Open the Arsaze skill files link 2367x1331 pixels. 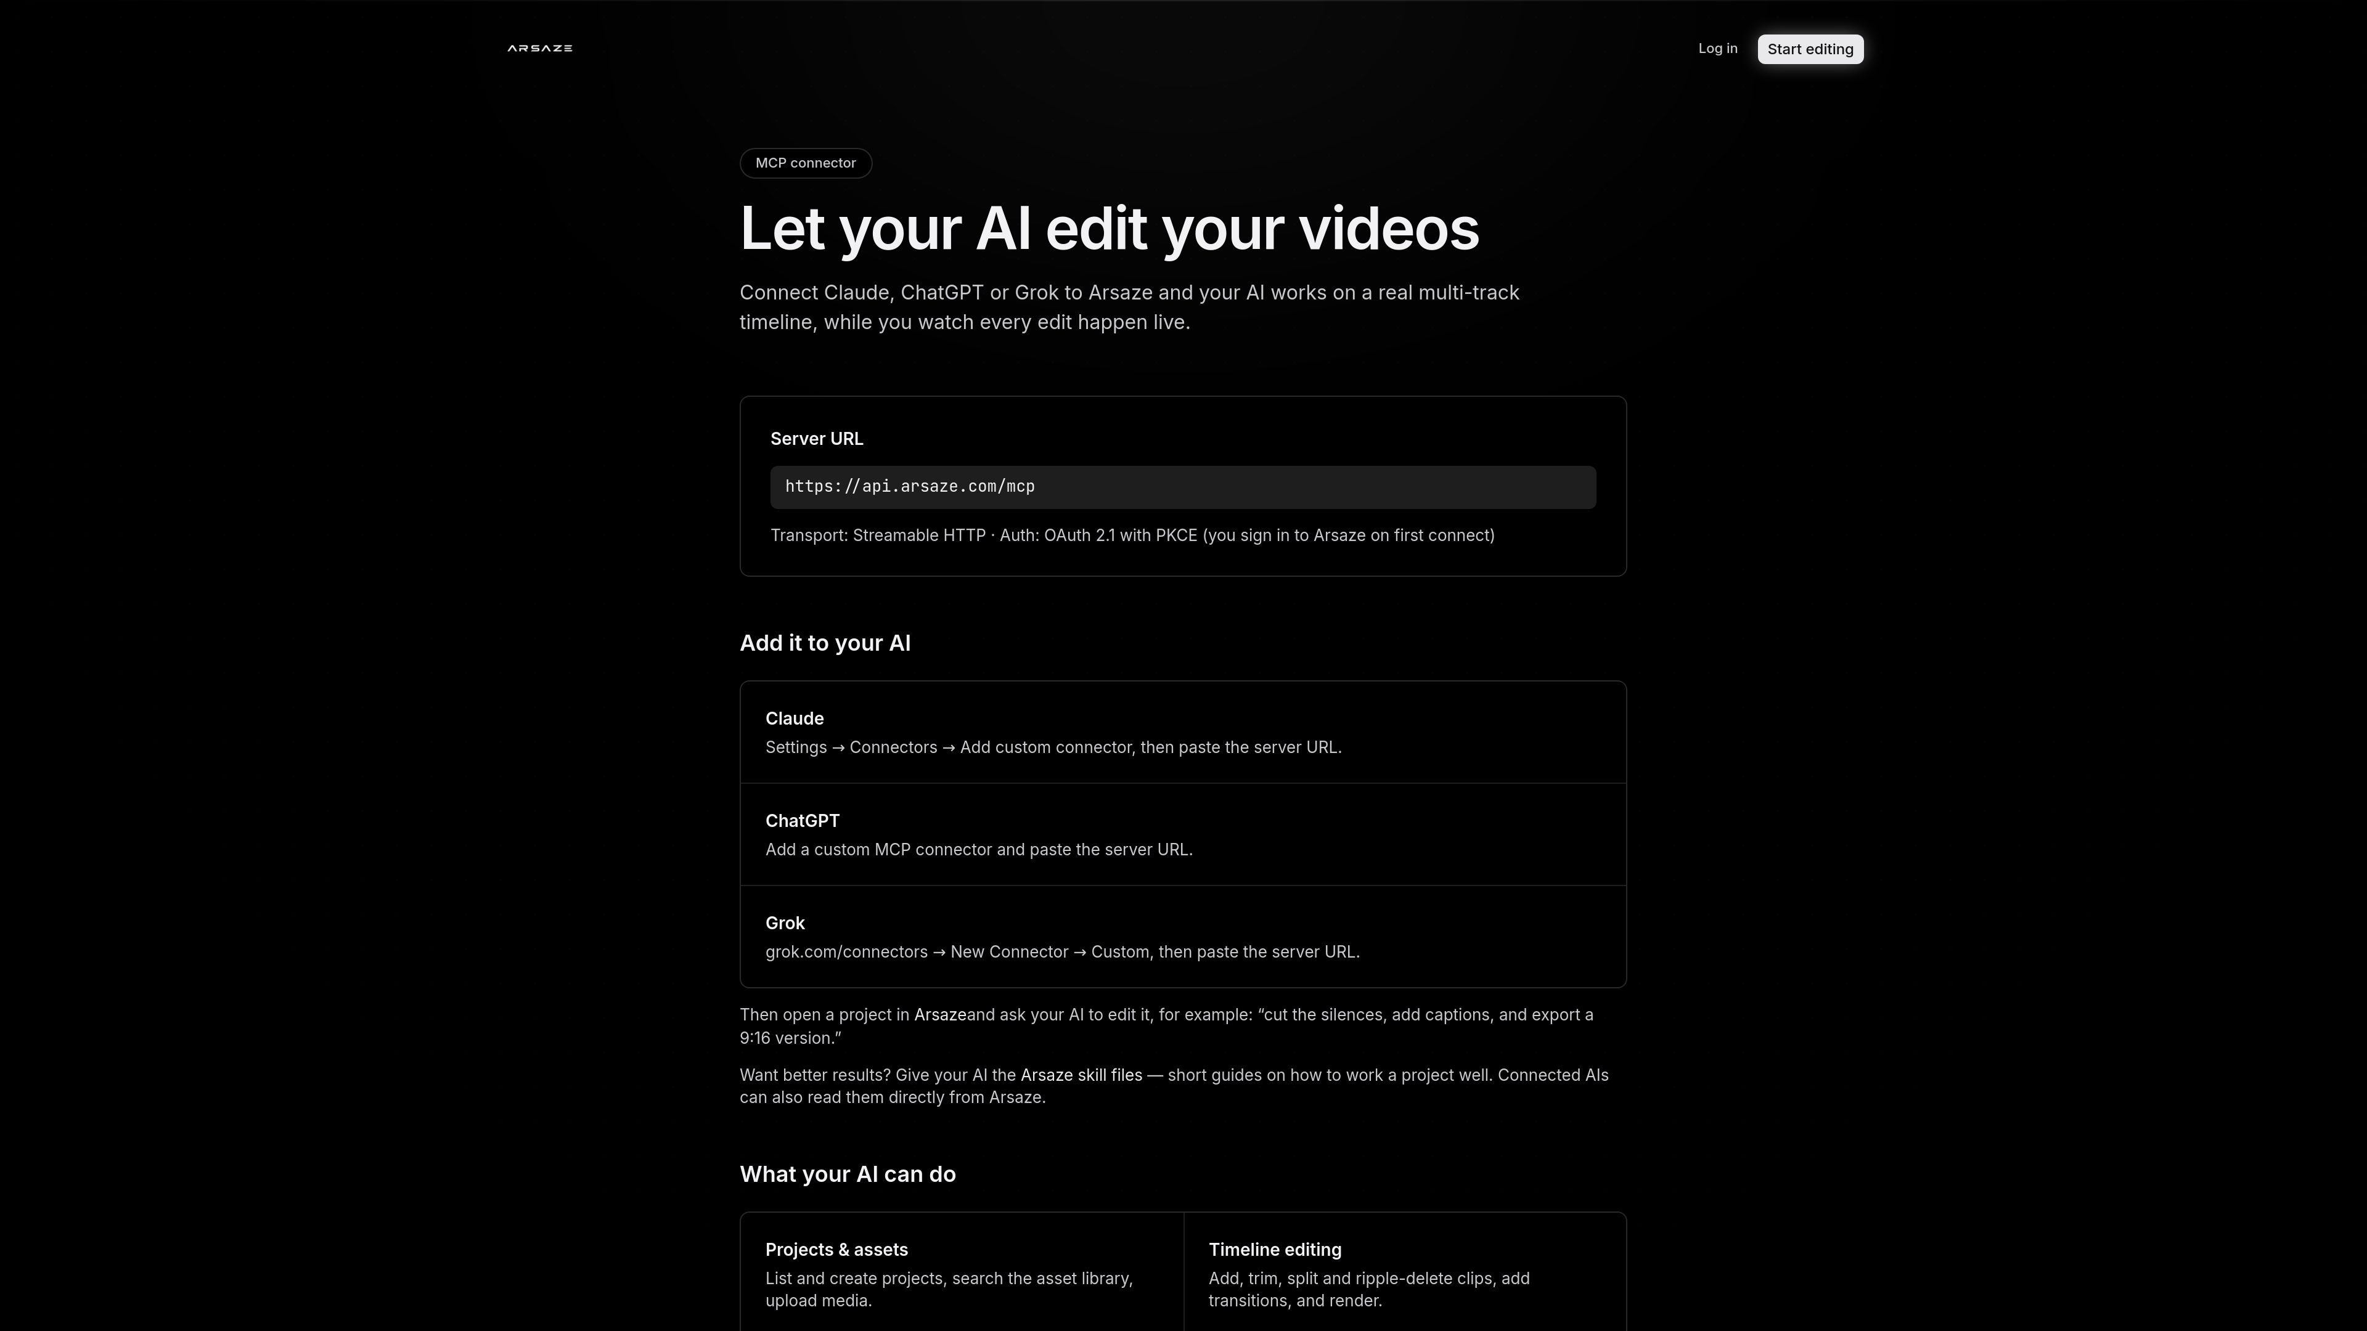[x=1082, y=1075]
